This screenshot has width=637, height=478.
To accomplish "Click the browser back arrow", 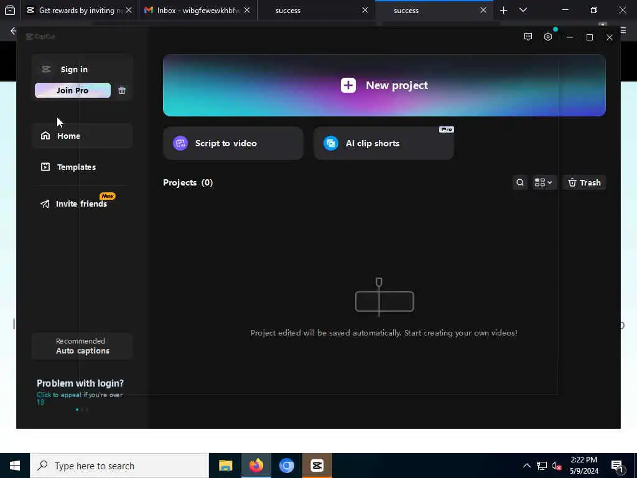I will point(14,31).
